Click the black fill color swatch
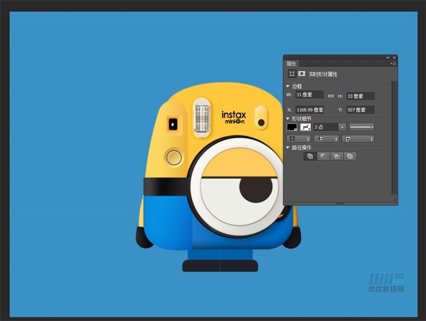Viewport: 426px width, 321px height. 292,127
